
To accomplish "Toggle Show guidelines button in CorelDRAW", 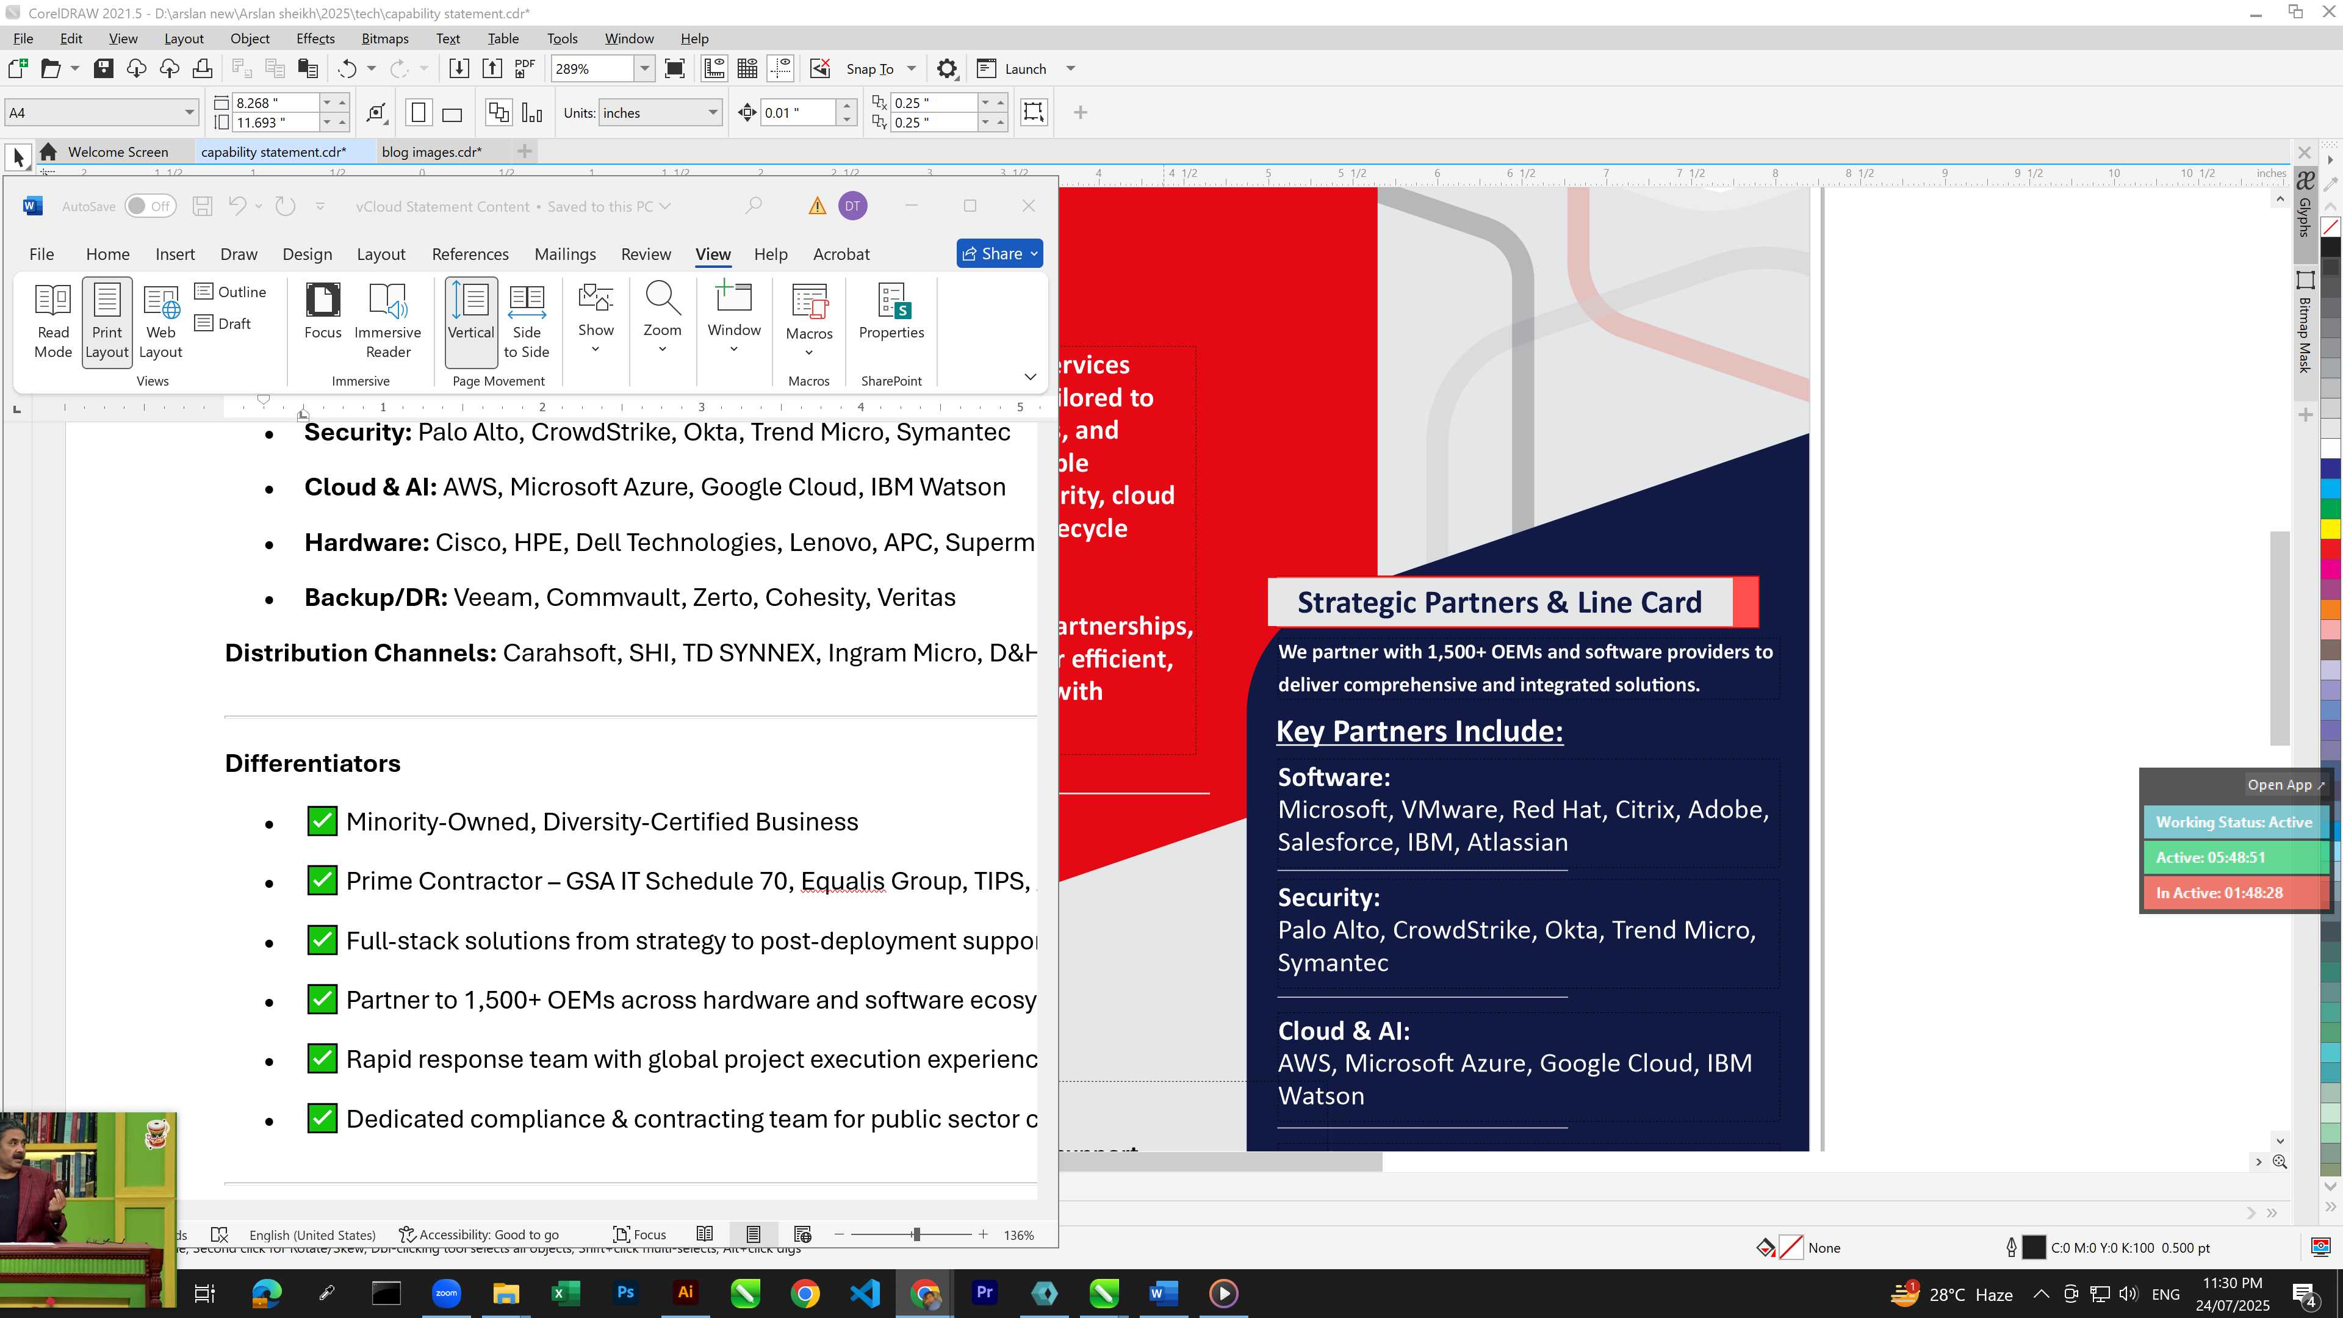I will coord(780,69).
